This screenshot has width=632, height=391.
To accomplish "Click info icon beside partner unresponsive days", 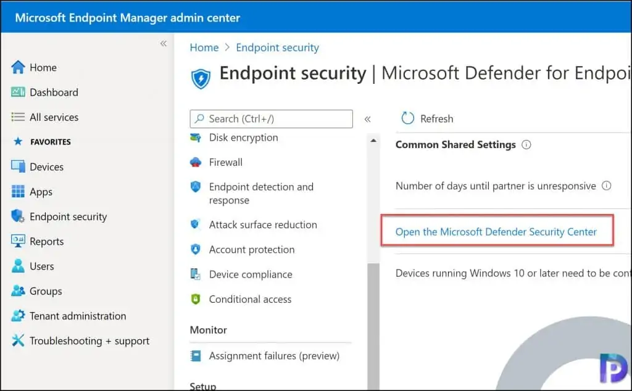I will [607, 186].
